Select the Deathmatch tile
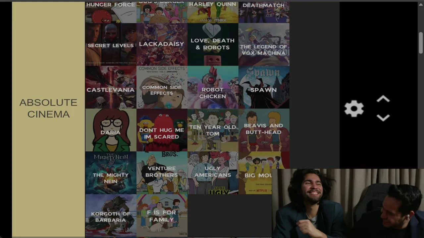Screen dimensions: 424x238 264,12
